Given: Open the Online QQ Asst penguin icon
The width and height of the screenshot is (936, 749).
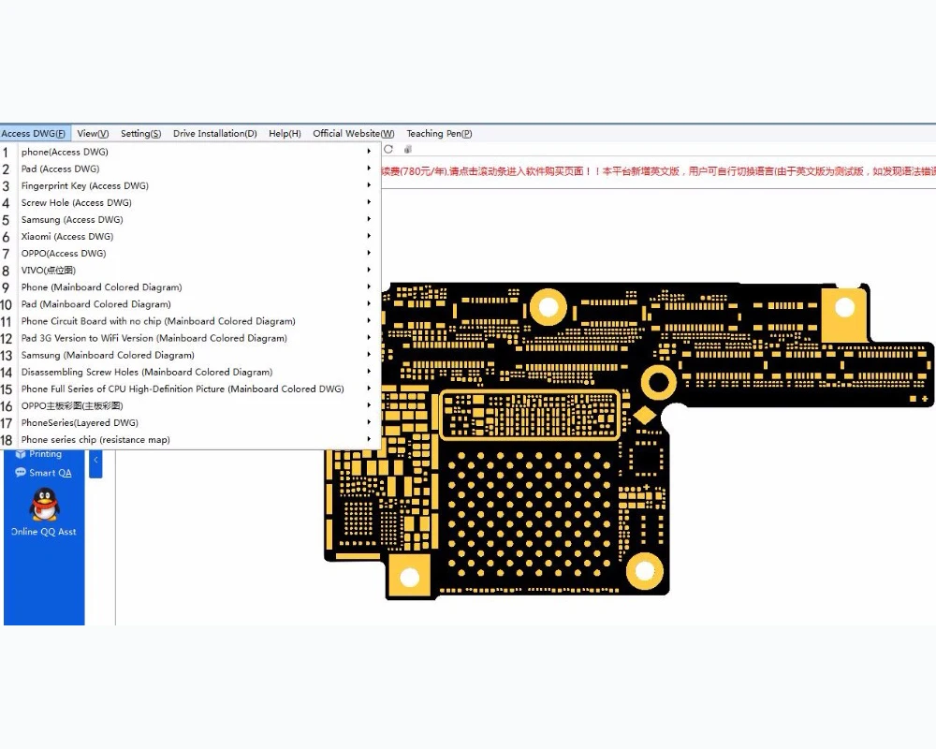Looking at the screenshot, I should click(x=44, y=505).
